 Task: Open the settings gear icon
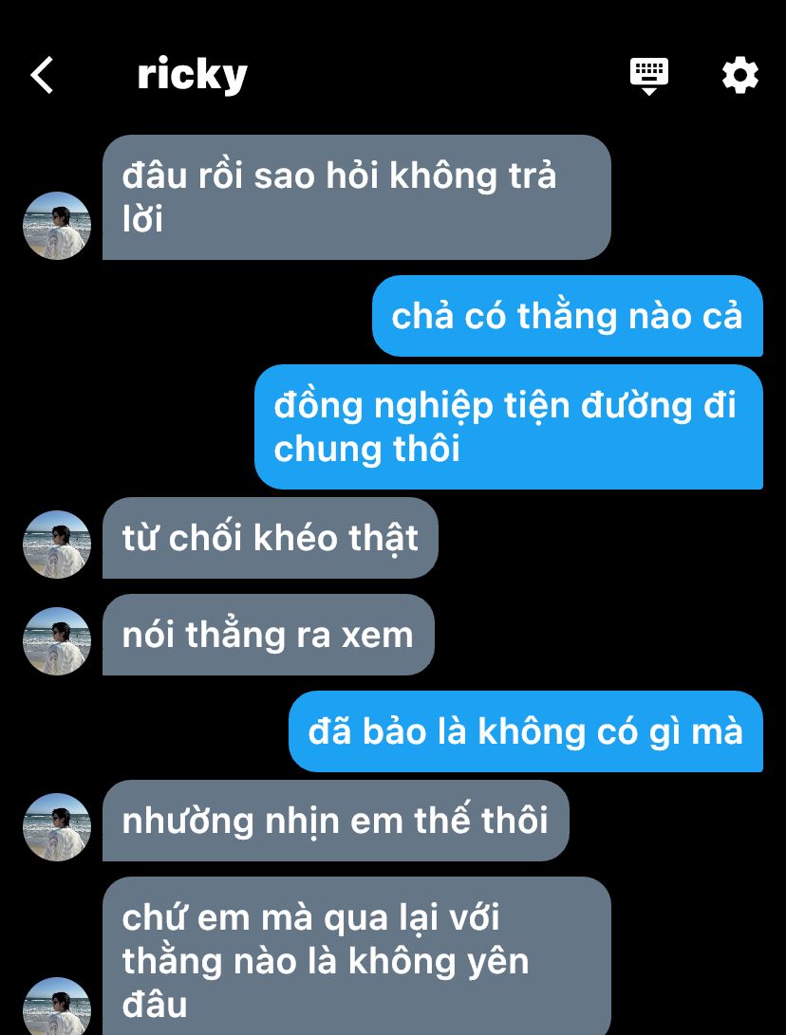(x=739, y=75)
